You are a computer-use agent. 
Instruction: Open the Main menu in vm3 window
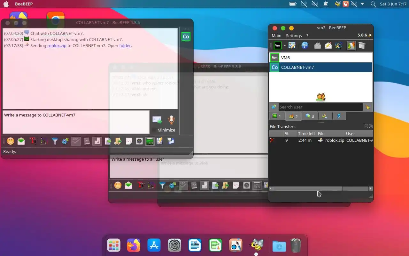[276, 36]
